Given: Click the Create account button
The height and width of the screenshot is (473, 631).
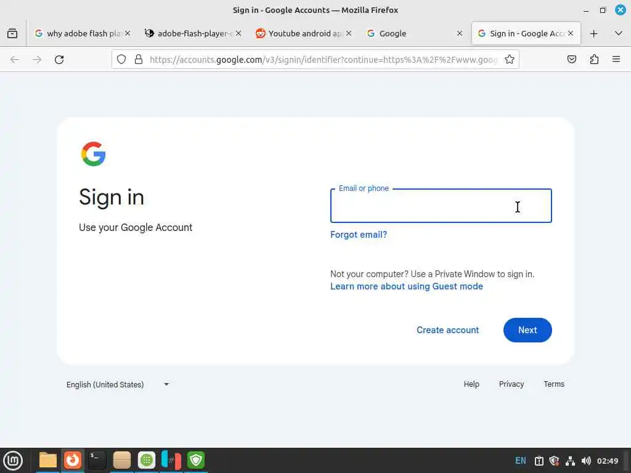Looking at the screenshot, I should coord(447,330).
